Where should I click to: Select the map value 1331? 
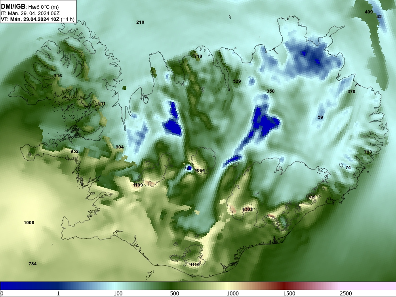[x=247, y=209]
